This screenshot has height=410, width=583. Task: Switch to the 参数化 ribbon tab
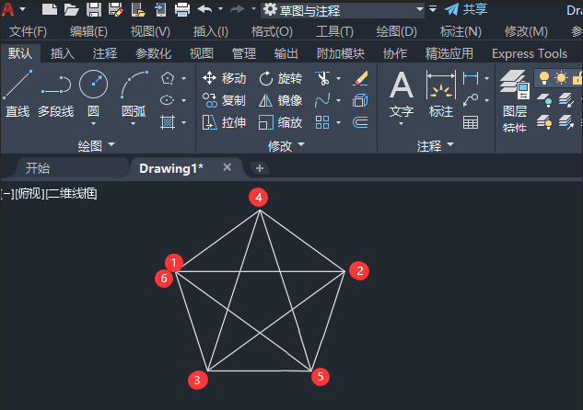click(153, 53)
